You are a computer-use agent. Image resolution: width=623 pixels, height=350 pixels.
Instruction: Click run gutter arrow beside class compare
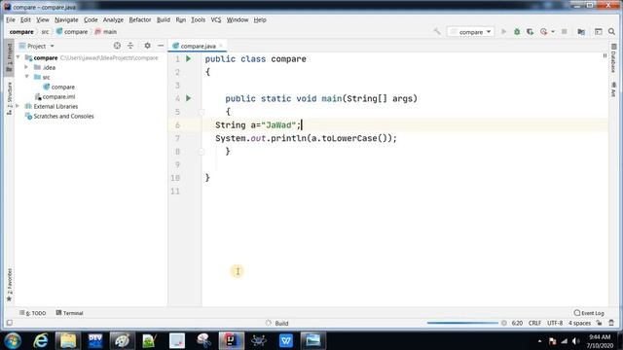[189, 58]
